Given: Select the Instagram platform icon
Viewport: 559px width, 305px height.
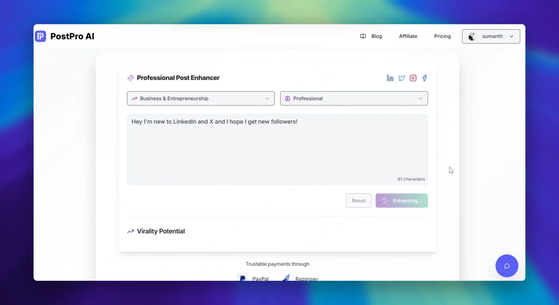Looking at the screenshot, I should pos(413,78).
